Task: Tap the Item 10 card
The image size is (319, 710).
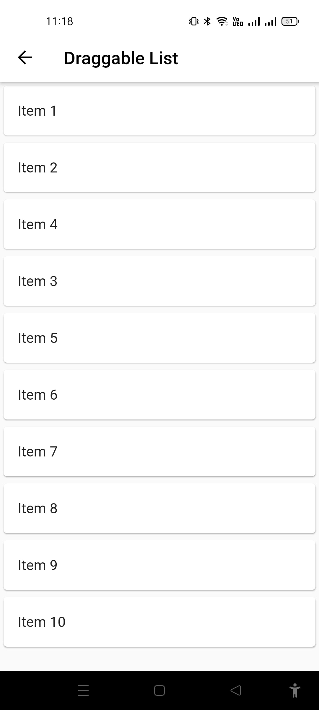Action: (x=159, y=622)
